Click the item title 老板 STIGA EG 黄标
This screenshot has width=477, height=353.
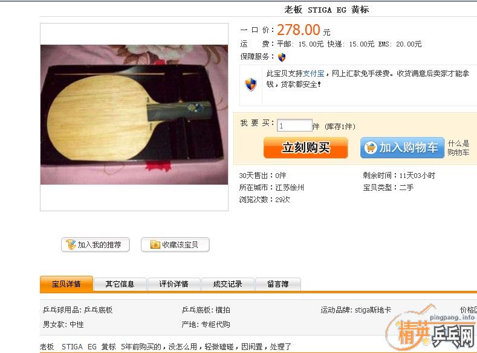click(326, 10)
